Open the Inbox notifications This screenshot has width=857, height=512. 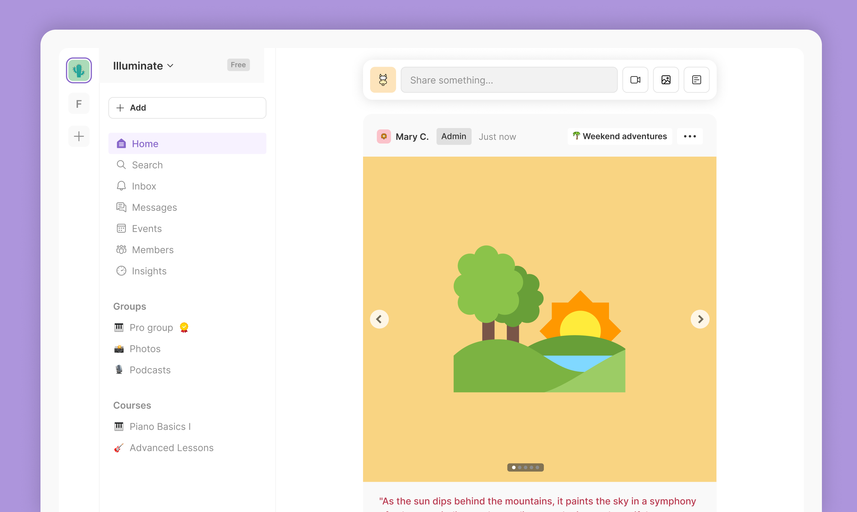[187, 186]
